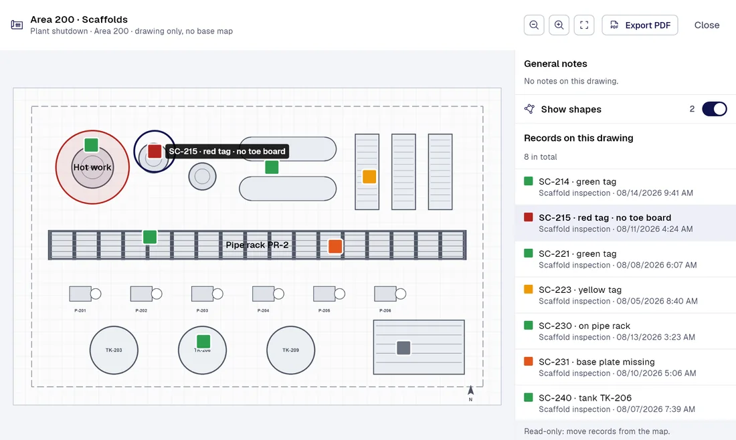Select the green marker on the pipe rack
This screenshot has width=736, height=440.
click(150, 237)
